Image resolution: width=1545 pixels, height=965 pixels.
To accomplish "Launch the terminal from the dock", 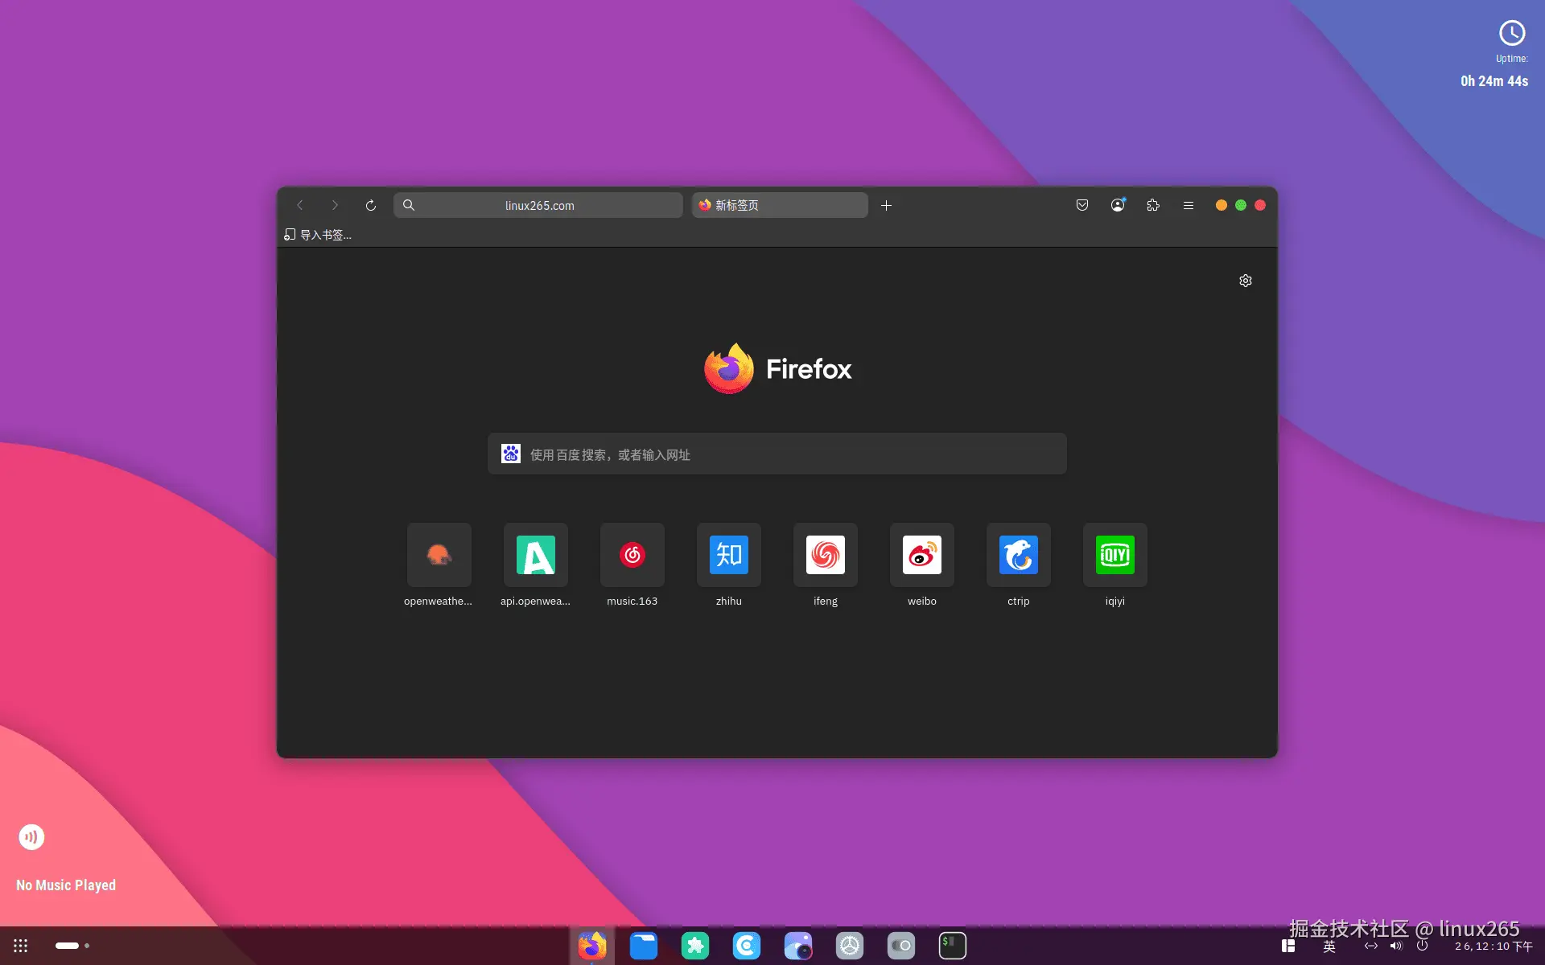I will click(x=953, y=946).
